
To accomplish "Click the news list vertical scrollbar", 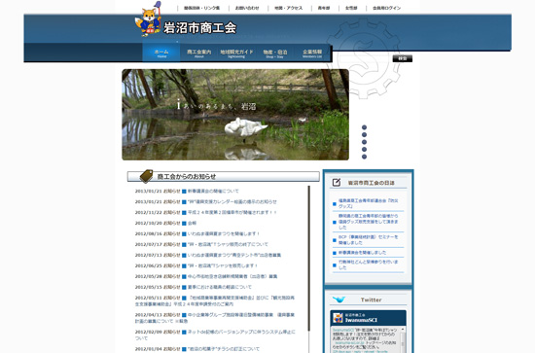I will coord(308,259).
